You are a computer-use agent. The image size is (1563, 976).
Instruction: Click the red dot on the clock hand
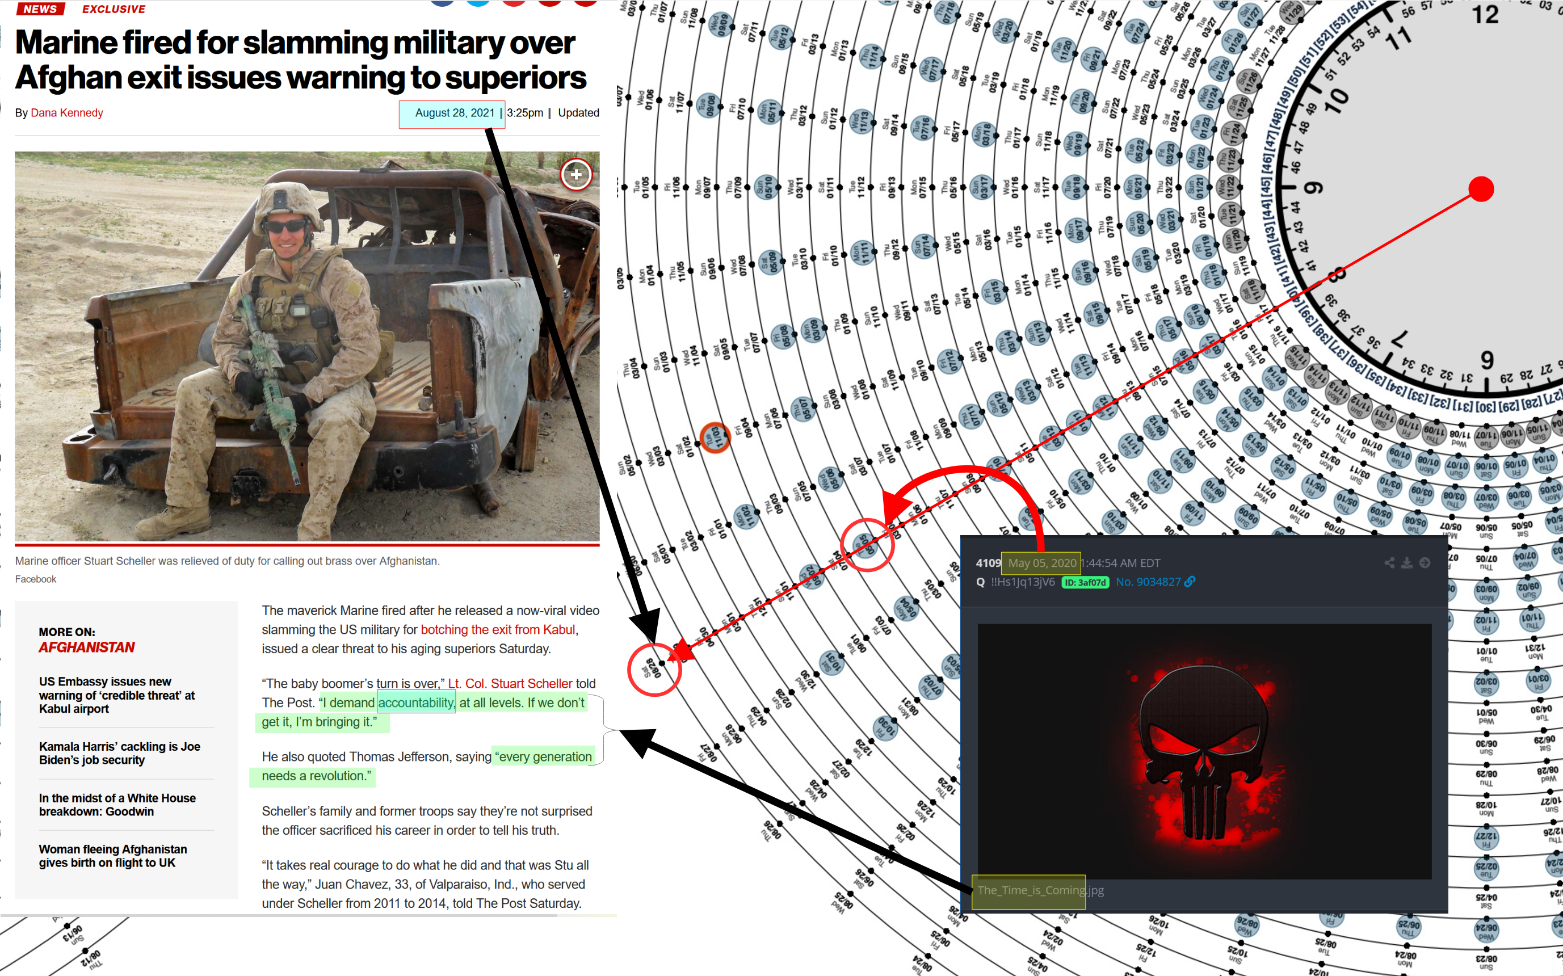1482,189
